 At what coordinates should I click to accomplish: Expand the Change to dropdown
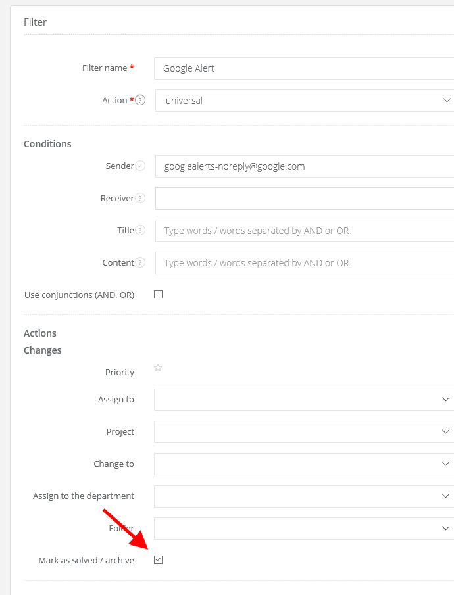click(304, 464)
